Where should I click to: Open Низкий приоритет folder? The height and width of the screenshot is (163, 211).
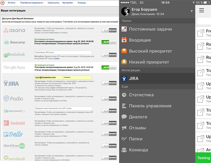pos(157,62)
